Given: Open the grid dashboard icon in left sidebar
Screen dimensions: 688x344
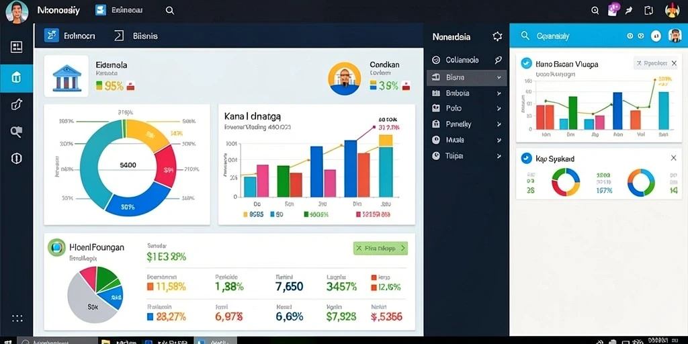Looking at the screenshot, I should (16, 47).
